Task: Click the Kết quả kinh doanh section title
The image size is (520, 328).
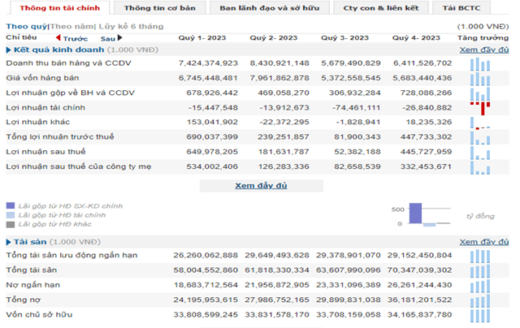Action: (58, 50)
